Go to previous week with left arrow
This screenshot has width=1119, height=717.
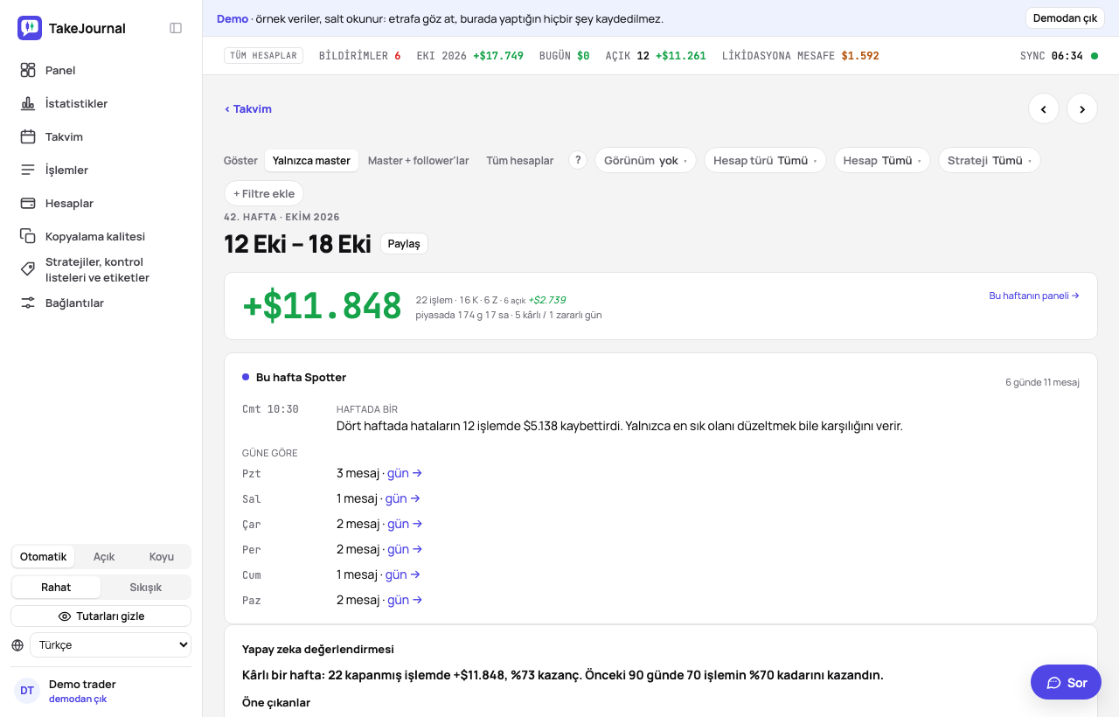click(x=1044, y=108)
